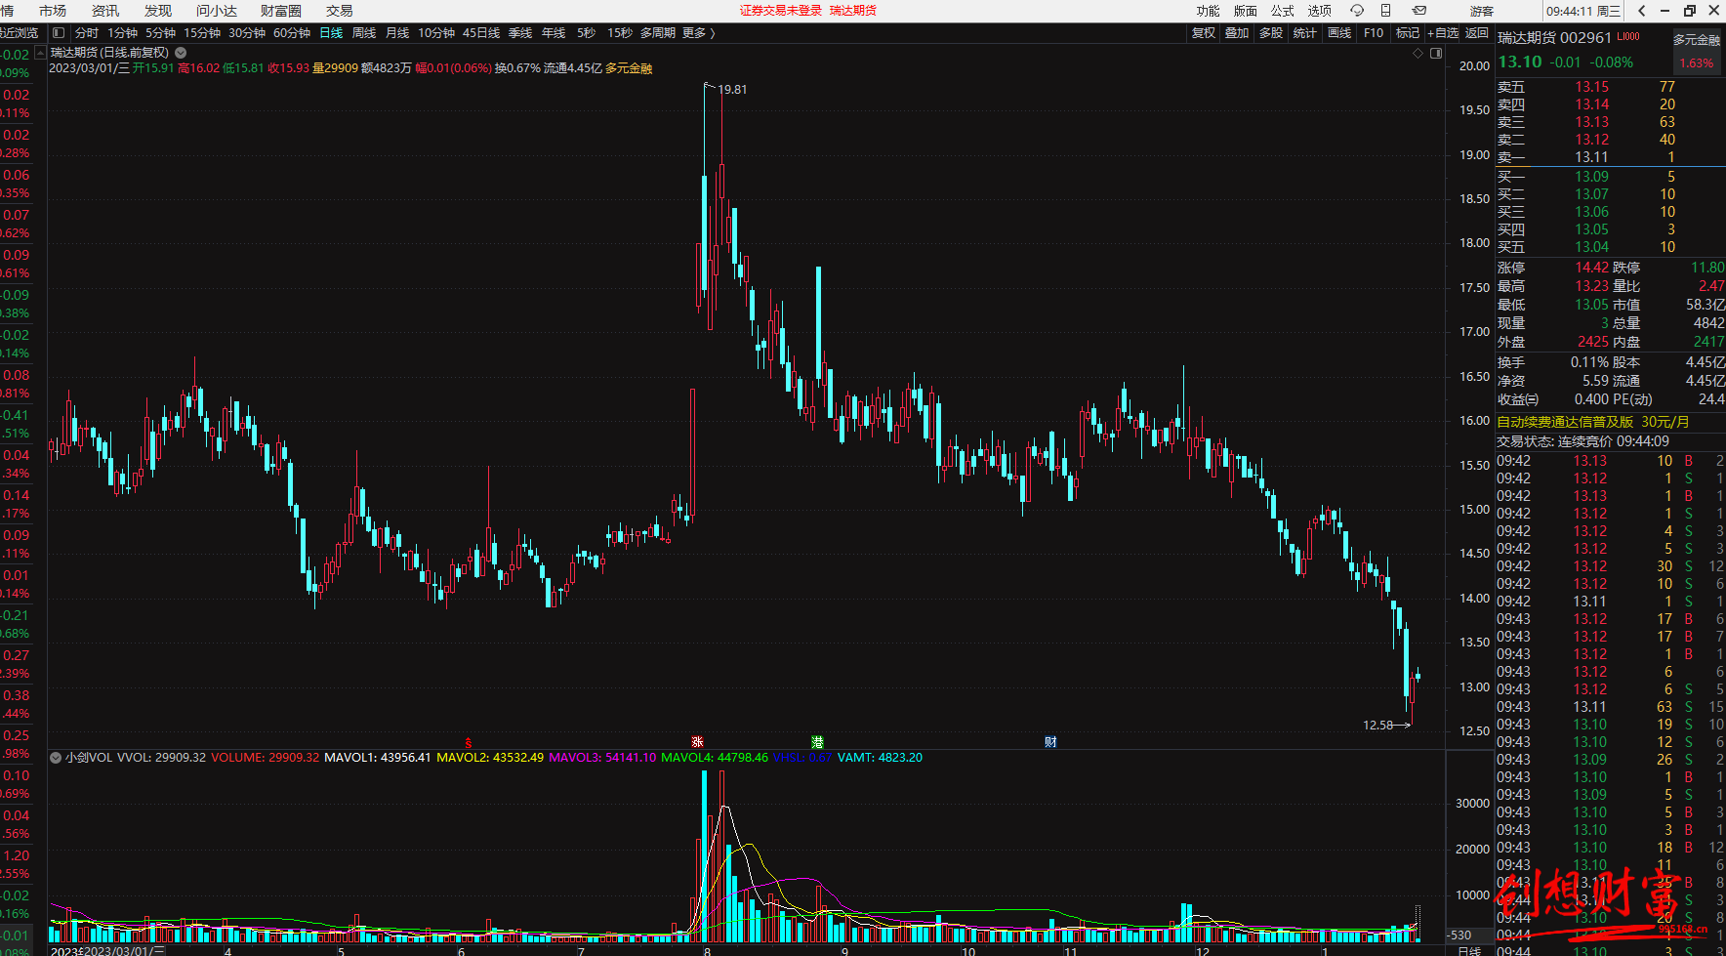The image size is (1726, 956).
Task: Click the 最近浏览 recently viewed tab
Action: click(20, 33)
